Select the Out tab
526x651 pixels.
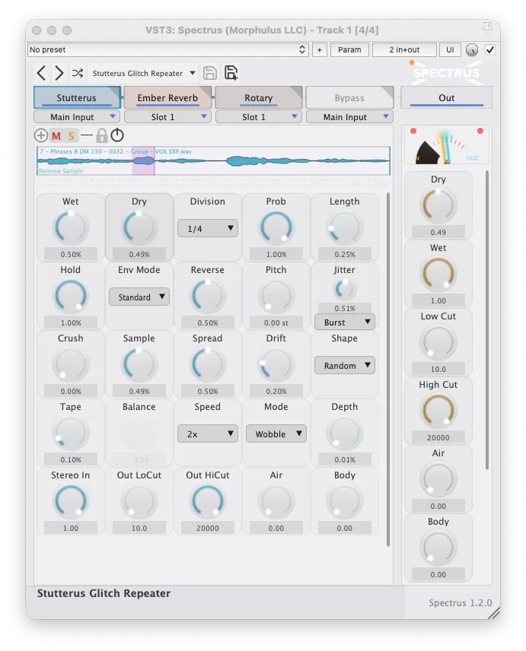coord(446,97)
